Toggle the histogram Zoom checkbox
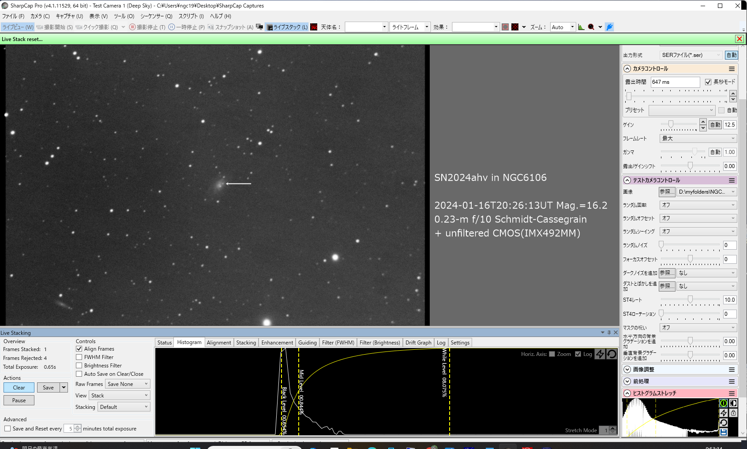 coord(552,354)
